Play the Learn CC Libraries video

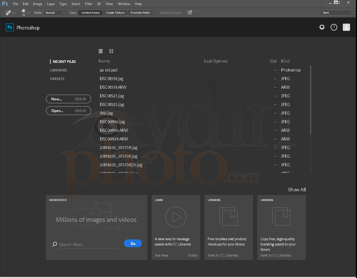tap(176, 217)
